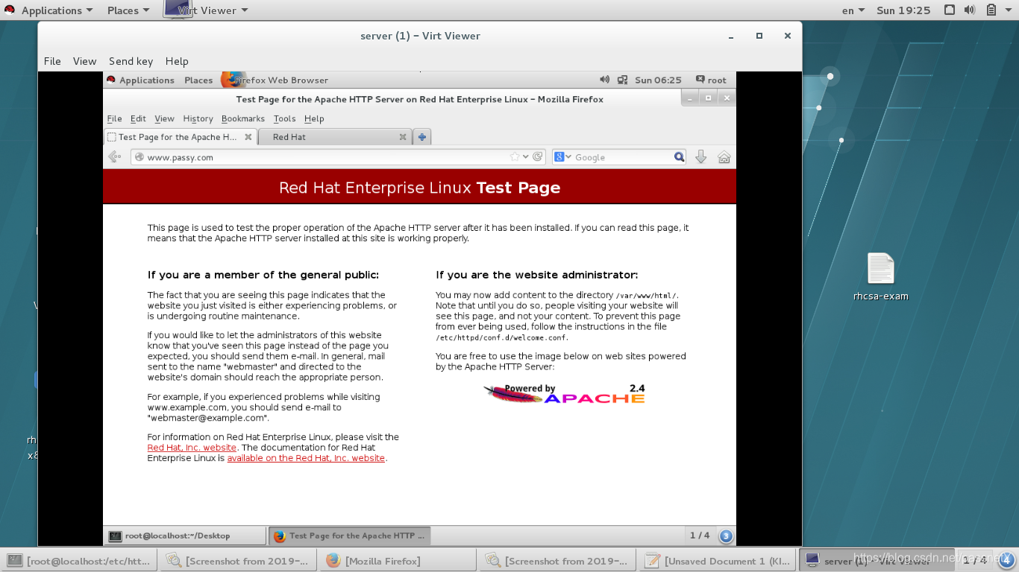Image resolution: width=1019 pixels, height=572 pixels.
Task: Switch to the Red Hat tab
Action: pyautogui.click(x=334, y=137)
